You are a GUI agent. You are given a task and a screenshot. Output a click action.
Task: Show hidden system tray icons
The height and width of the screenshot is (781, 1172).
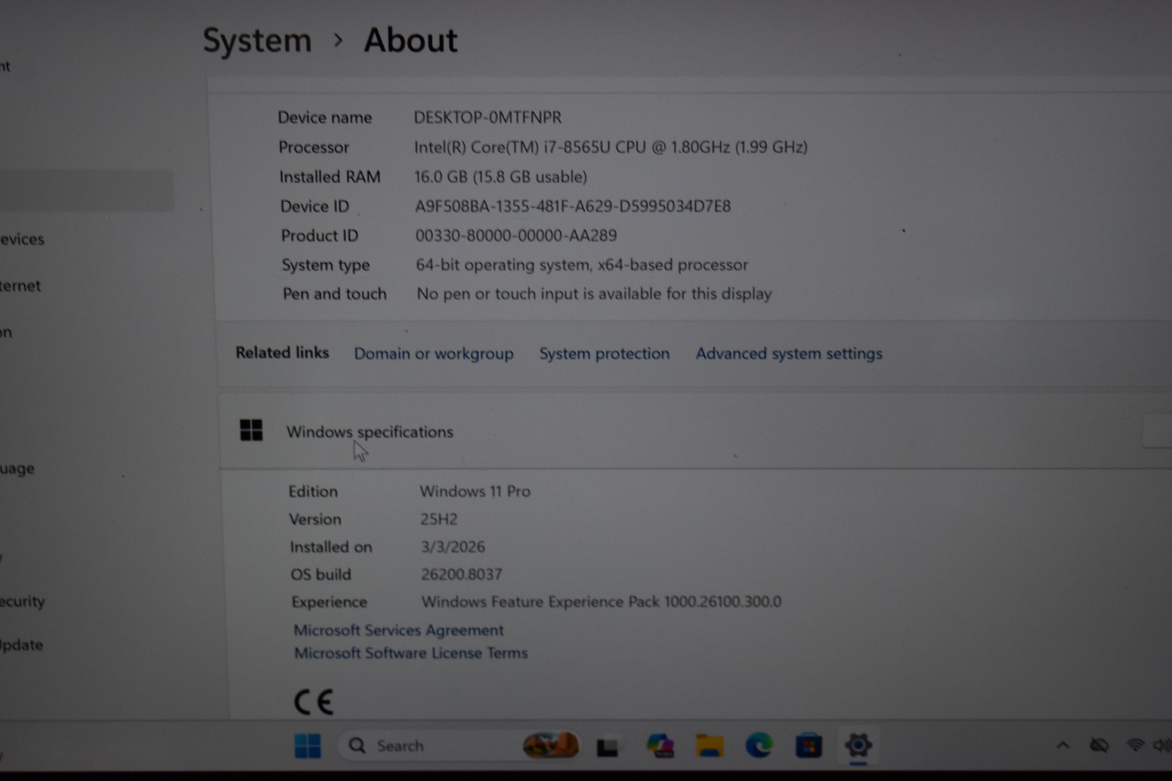point(1063,745)
